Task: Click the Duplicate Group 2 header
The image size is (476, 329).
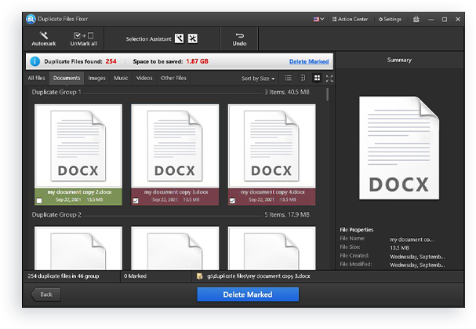Action: pyautogui.click(x=56, y=214)
